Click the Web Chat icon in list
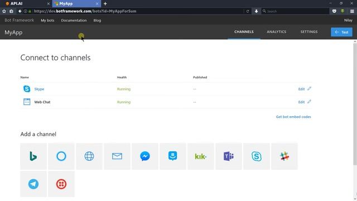Screen dimensions: 357x201 click(27, 102)
